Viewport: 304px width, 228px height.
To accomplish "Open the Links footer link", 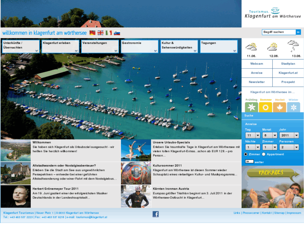I will 237,213.
